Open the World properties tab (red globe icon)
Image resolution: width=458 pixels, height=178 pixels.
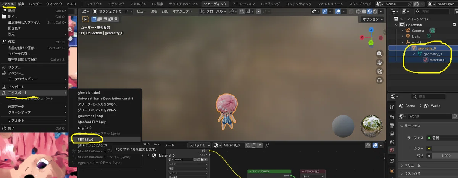coord(392,150)
